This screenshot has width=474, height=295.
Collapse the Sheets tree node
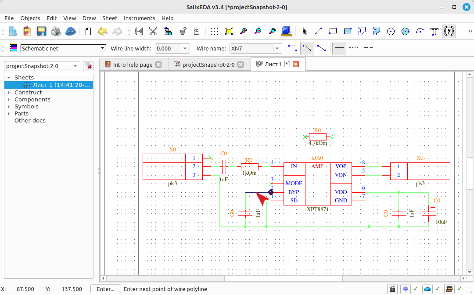9,78
